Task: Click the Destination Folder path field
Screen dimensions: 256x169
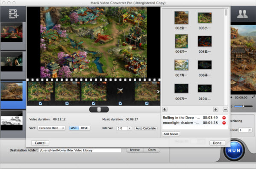Action: point(80,150)
